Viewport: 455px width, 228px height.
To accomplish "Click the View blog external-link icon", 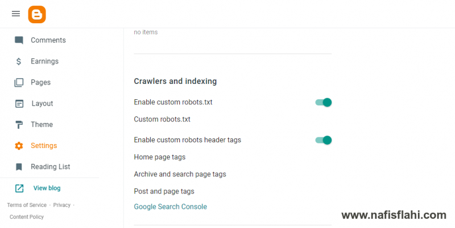I will (x=19, y=188).
